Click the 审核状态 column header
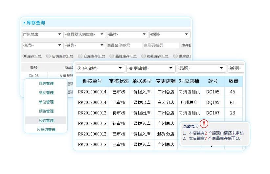The height and width of the screenshot is (174, 270). (x=119, y=81)
